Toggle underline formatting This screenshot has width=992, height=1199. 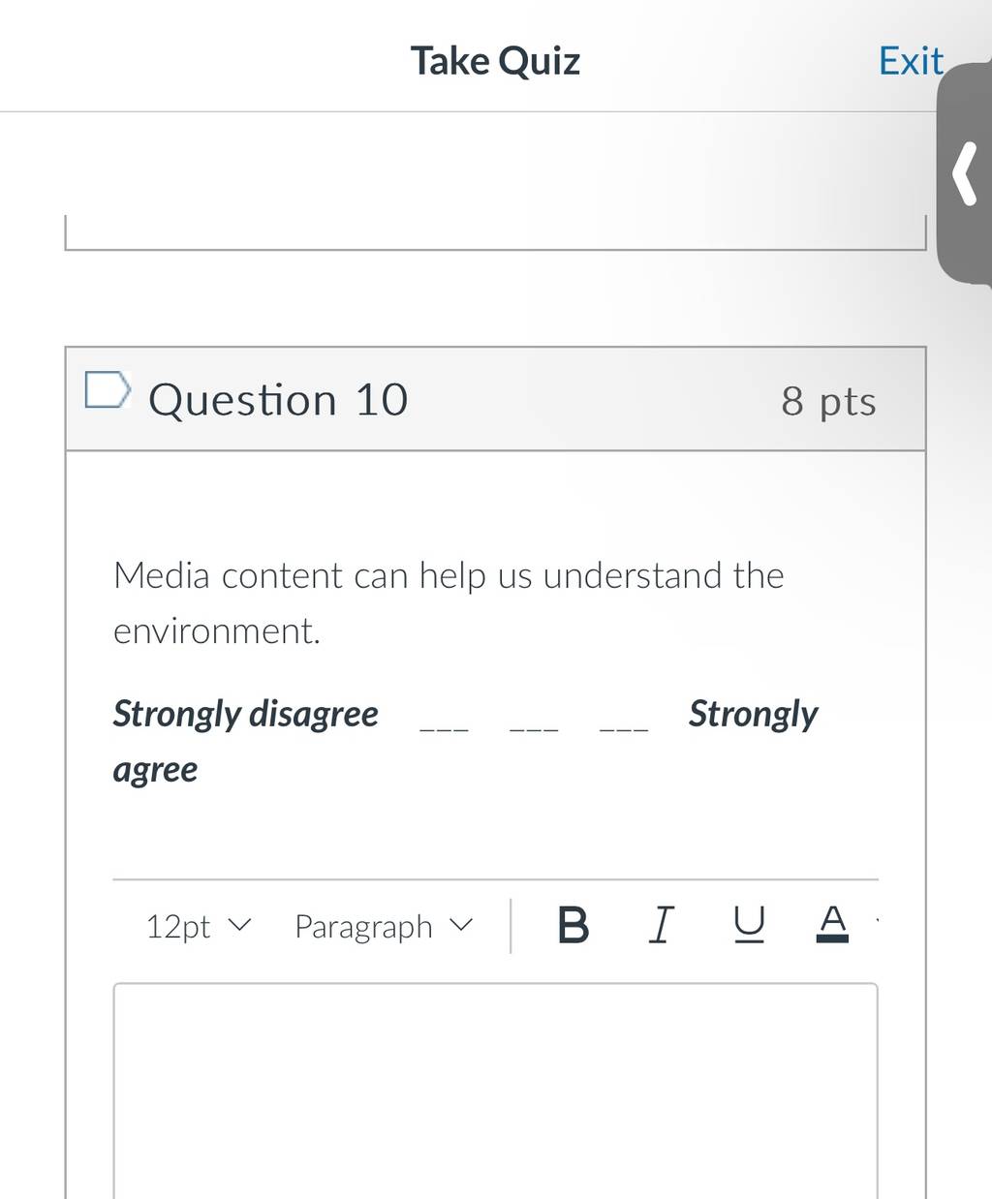point(749,925)
